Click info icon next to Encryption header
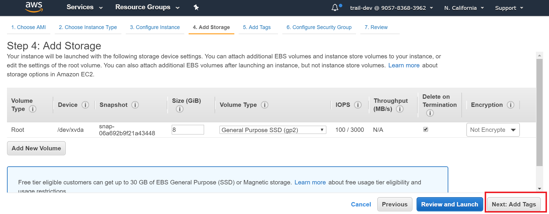This screenshot has width=549, height=214. [x=511, y=105]
